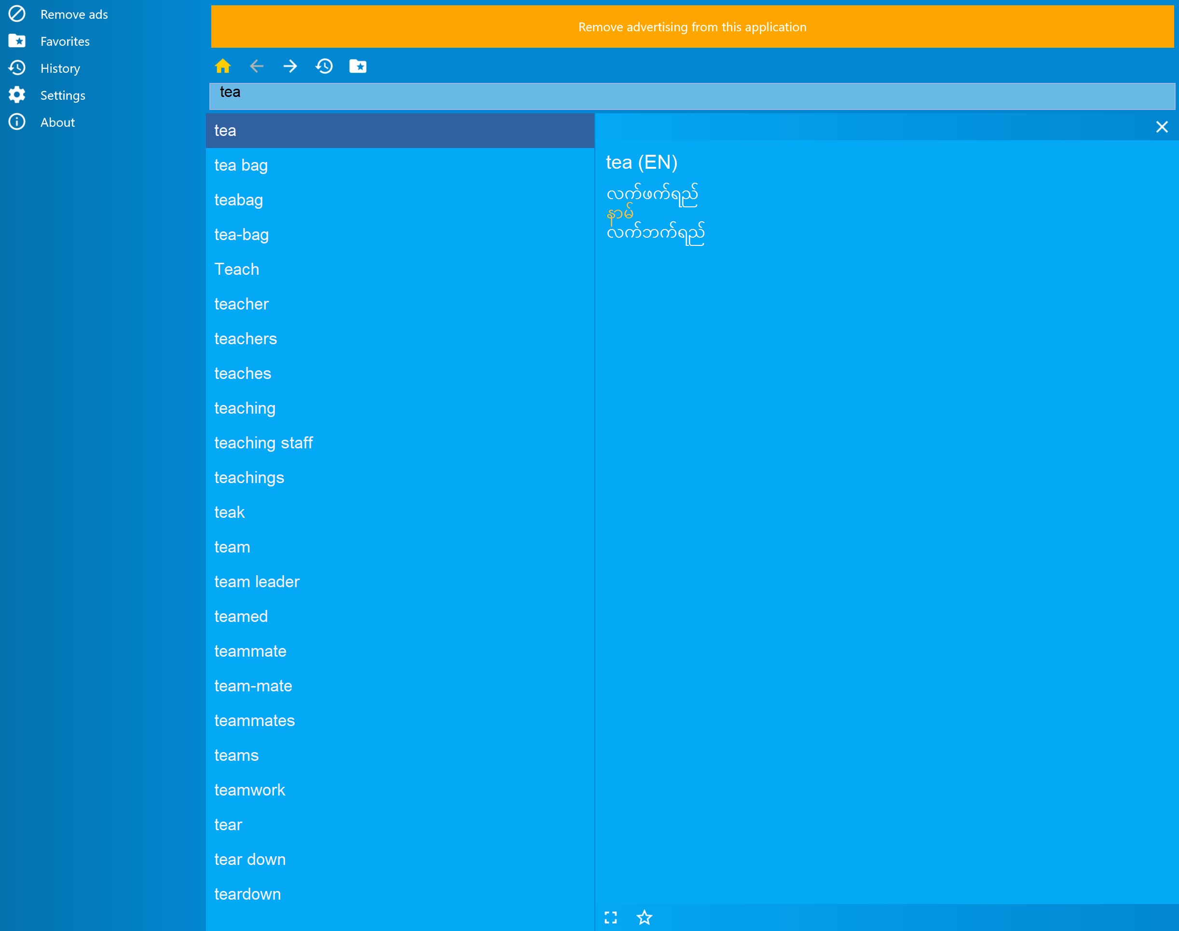Image resolution: width=1179 pixels, height=931 pixels.
Task: Open About from sidebar
Action: click(x=57, y=122)
